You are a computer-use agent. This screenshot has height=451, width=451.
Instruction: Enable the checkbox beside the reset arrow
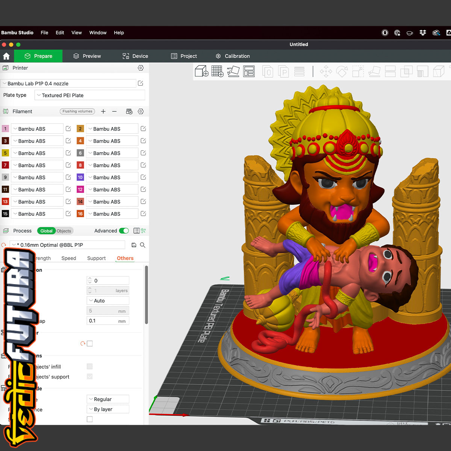point(90,344)
